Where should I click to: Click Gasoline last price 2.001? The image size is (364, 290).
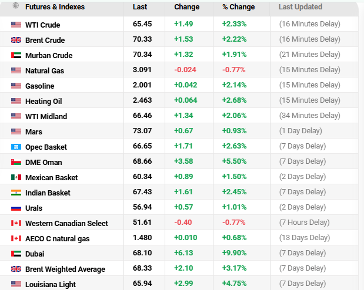coord(142,85)
